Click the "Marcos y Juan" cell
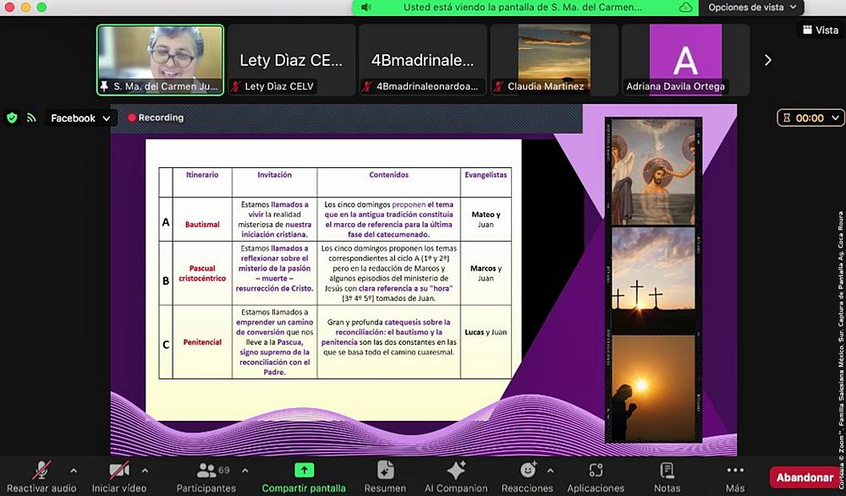This screenshot has height=496, width=846. pos(486,273)
